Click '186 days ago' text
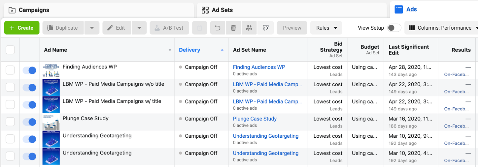The width and height of the screenshot is (478, 167). coord(403,126)
